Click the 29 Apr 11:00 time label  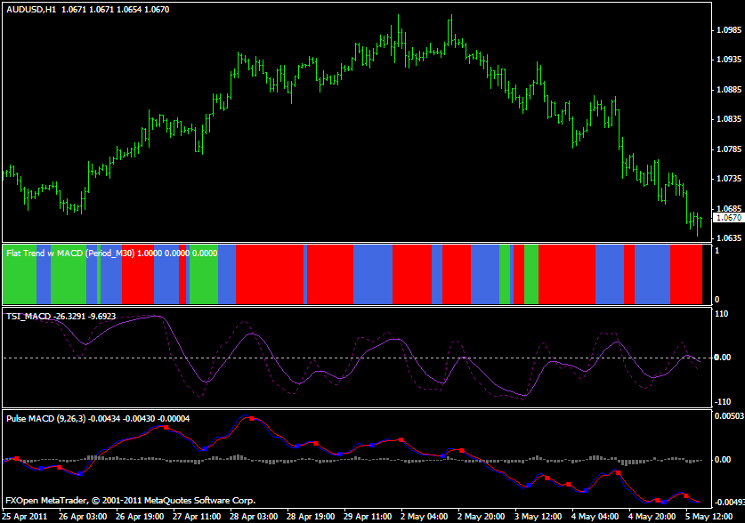[x=368, y=517]
